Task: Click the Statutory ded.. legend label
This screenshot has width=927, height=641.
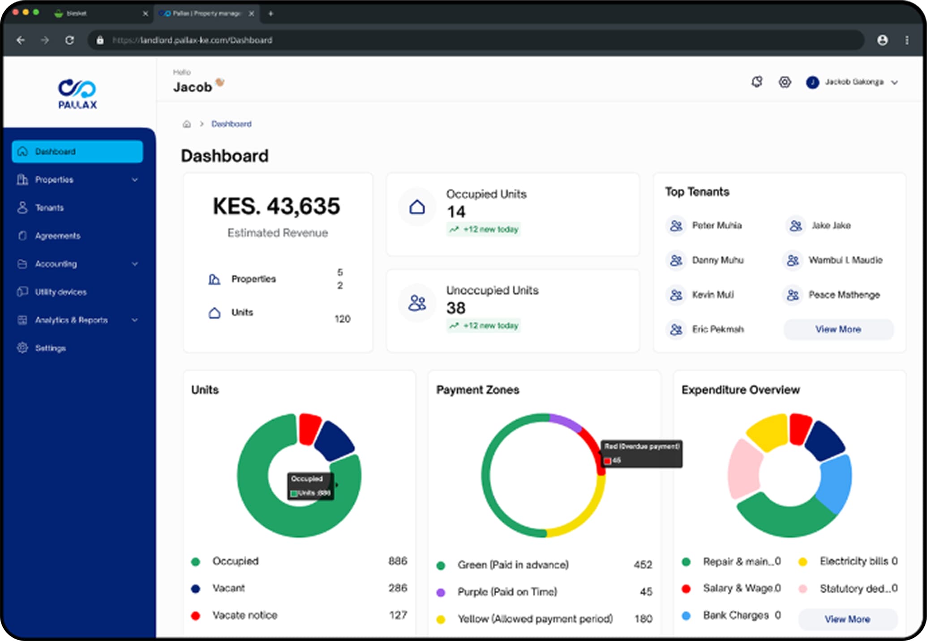Action: point(855,588)
